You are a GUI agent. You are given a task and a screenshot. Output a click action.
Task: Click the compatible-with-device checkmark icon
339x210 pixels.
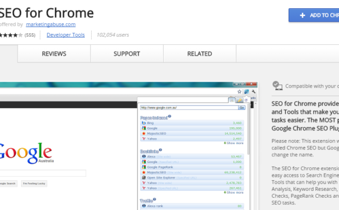pyautogui.click(x=278, y=86)
